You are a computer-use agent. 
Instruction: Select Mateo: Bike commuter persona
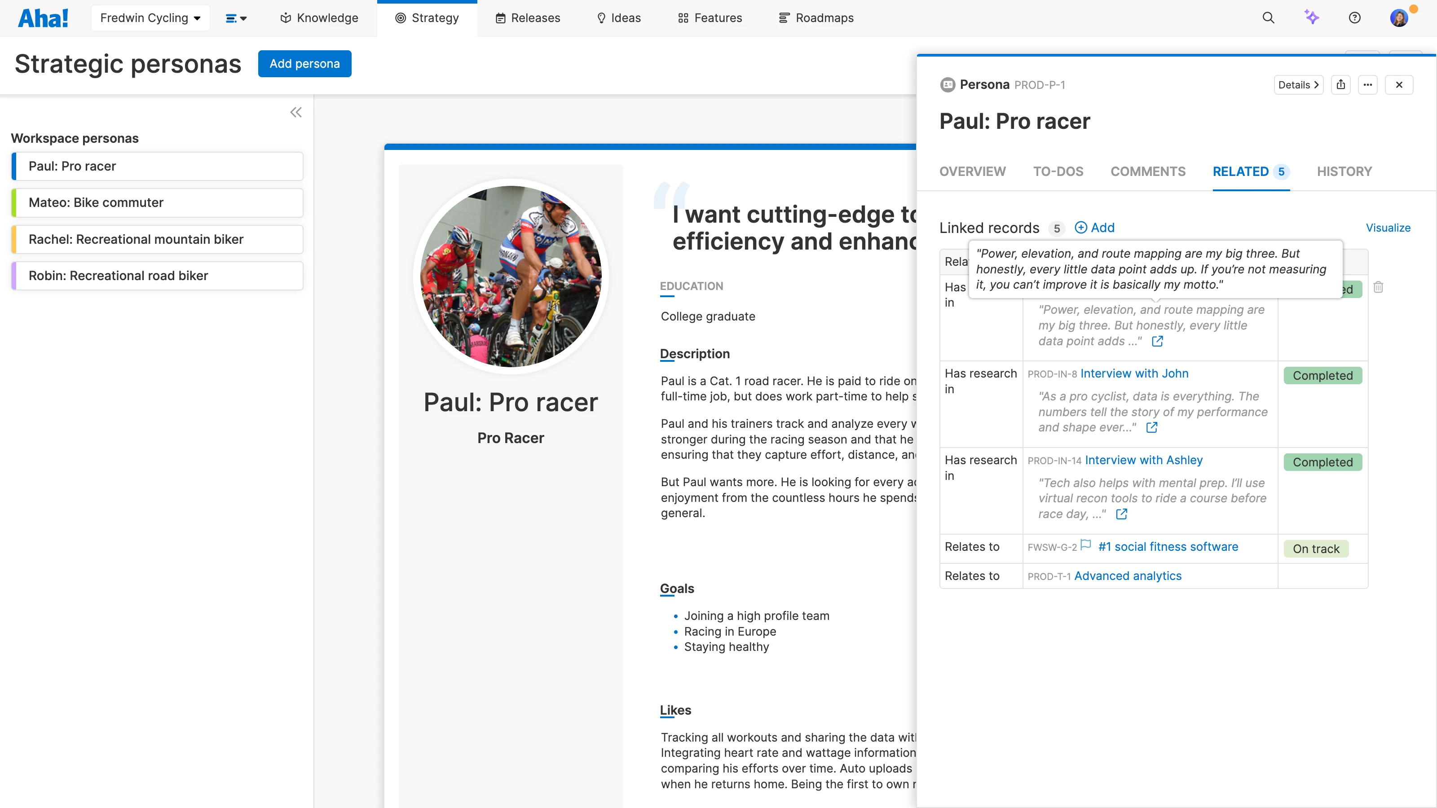click(x=157, y=202)
